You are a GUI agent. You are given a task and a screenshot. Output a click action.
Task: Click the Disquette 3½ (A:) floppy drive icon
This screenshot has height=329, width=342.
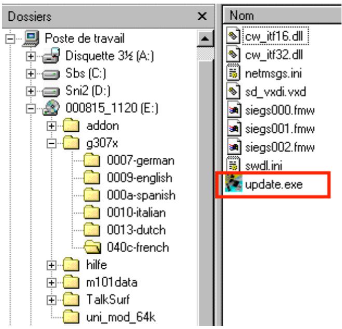(51, 56)
